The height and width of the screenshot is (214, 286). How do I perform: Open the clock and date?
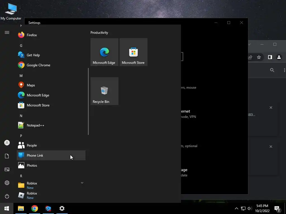[x=262, y=208]
